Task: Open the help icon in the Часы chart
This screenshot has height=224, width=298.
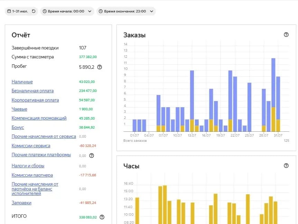Action: pyautogui.click(x=286, y=166)
